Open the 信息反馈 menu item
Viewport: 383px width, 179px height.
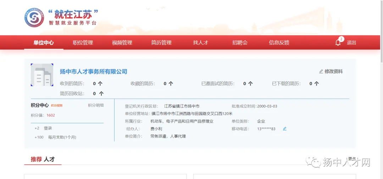(x=279, y=43)
